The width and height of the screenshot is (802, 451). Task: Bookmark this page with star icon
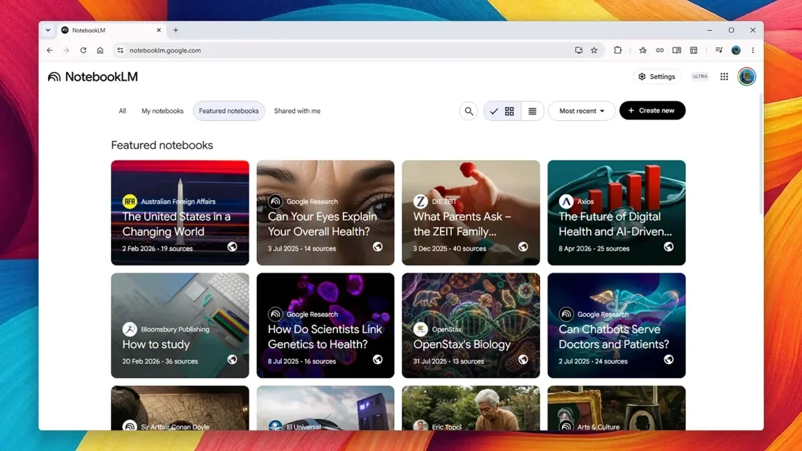click(x=594, y=50)
